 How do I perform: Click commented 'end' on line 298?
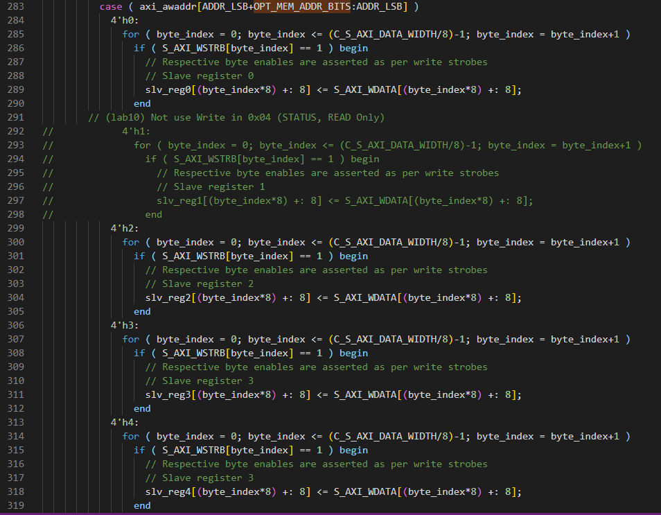tap(153, 215)
